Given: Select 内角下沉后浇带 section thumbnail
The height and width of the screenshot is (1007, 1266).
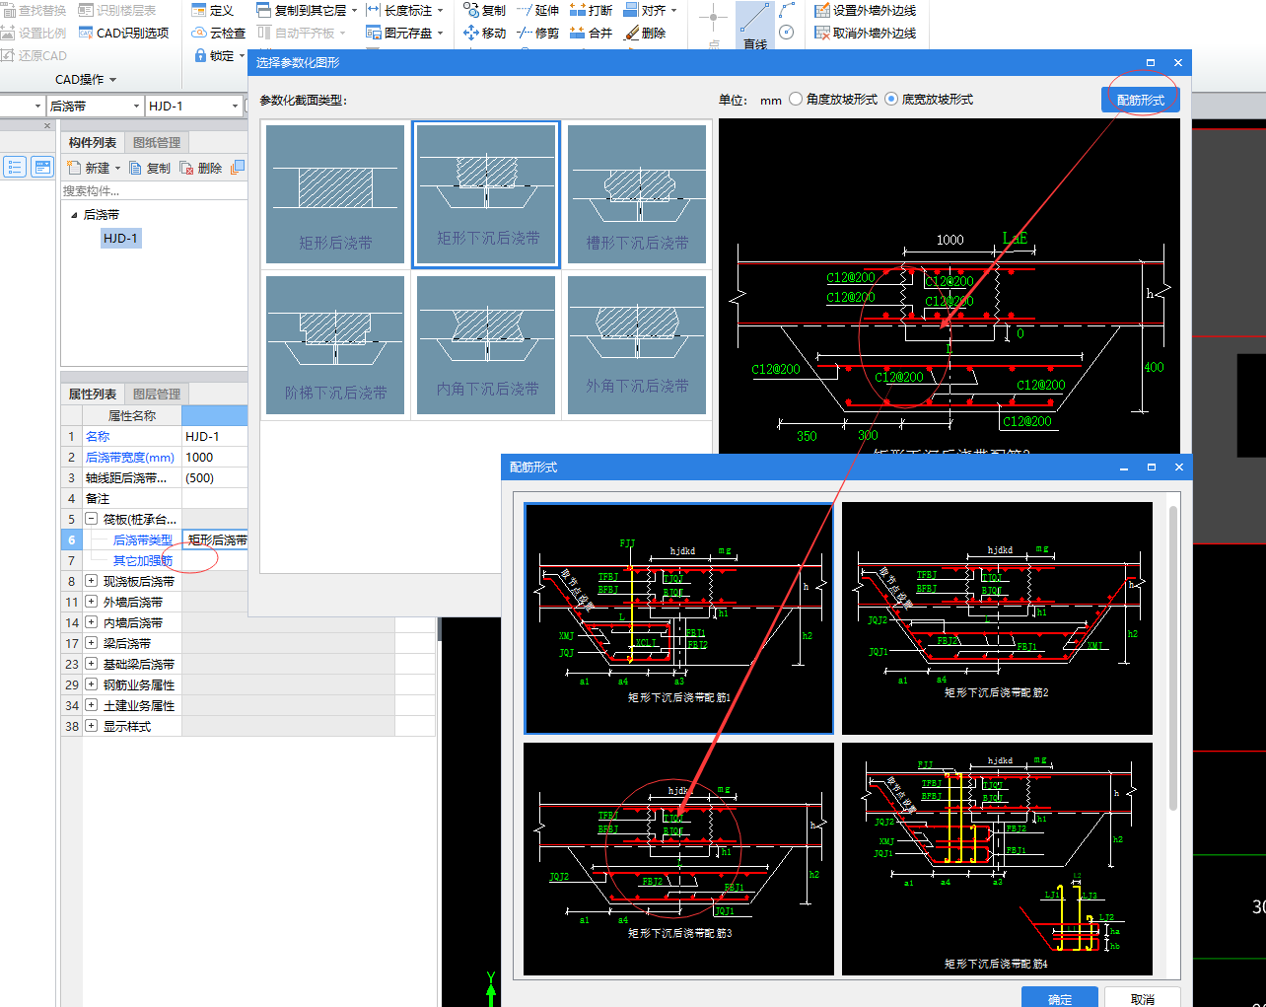Looking at the screenshot, I should 487,345.
